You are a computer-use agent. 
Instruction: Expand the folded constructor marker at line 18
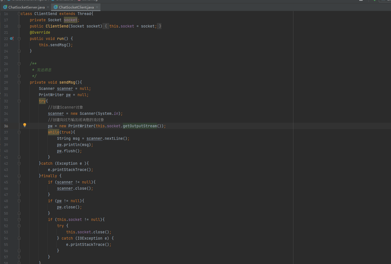[x=19, y=26]
